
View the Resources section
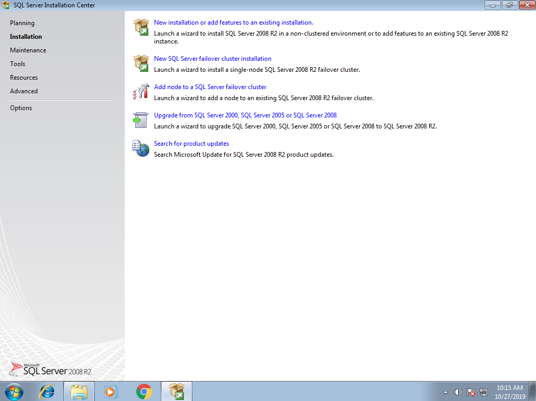coord(24,78)
